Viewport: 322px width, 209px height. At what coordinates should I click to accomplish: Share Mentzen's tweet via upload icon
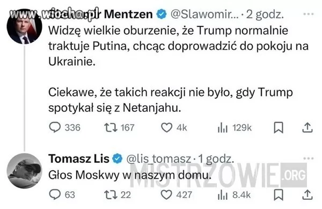point(307,128)
